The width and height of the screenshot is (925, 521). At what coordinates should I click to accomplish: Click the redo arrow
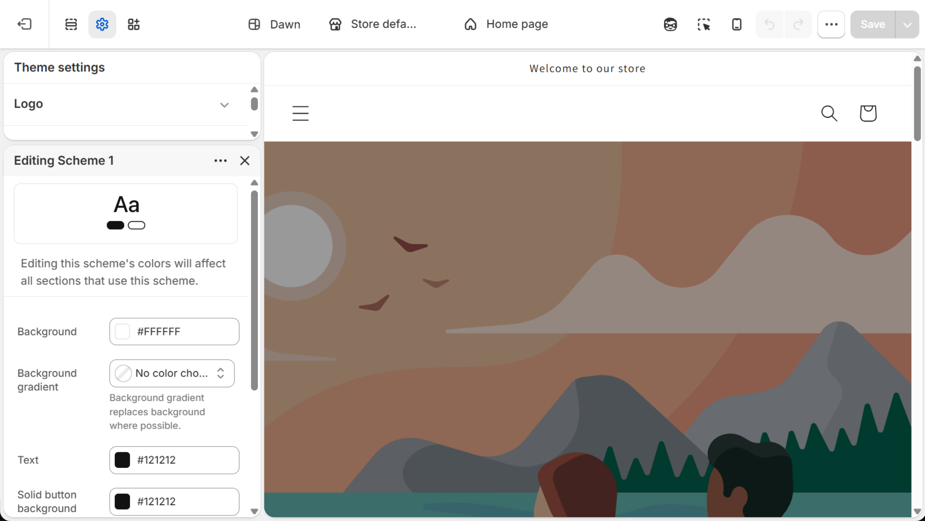[x=798, y=24]
